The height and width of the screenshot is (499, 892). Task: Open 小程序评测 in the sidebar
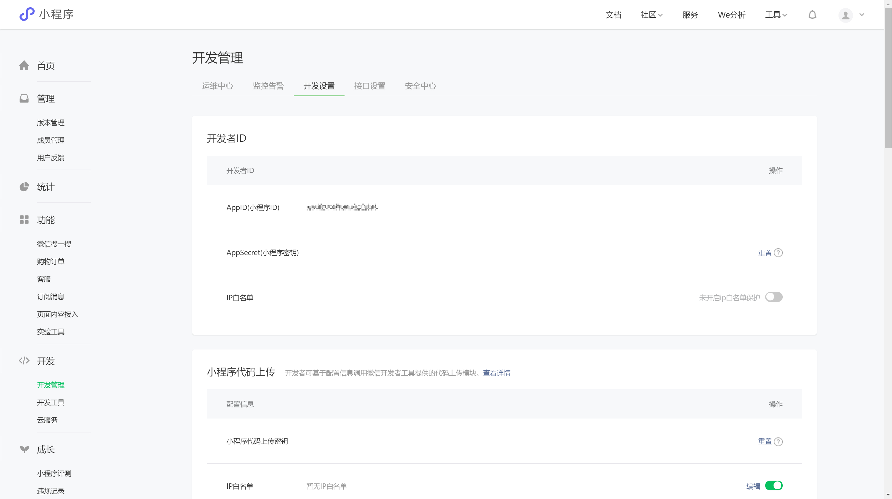coord(54,473)
